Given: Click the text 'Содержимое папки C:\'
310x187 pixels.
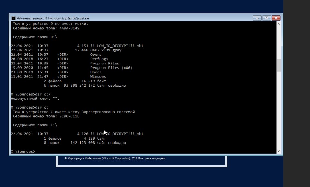Looking at the screenshot, I should pyautogui.click(x=35, y=125).
